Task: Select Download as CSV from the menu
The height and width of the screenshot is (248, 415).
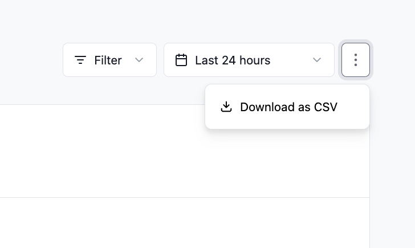Action: point(287,107)
